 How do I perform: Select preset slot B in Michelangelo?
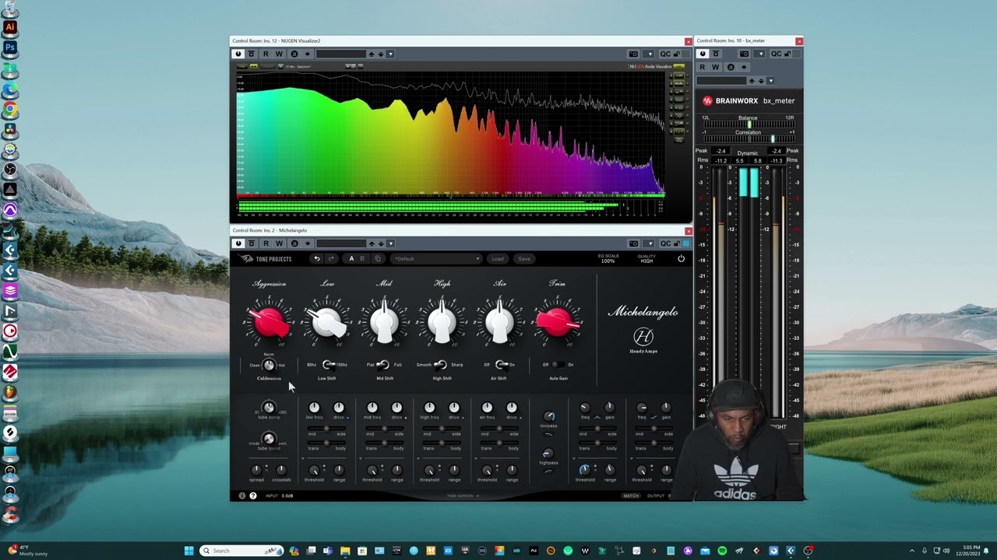pyautogui.click(x=362, y=259)
